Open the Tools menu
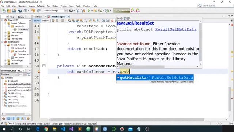 (78, 6)
